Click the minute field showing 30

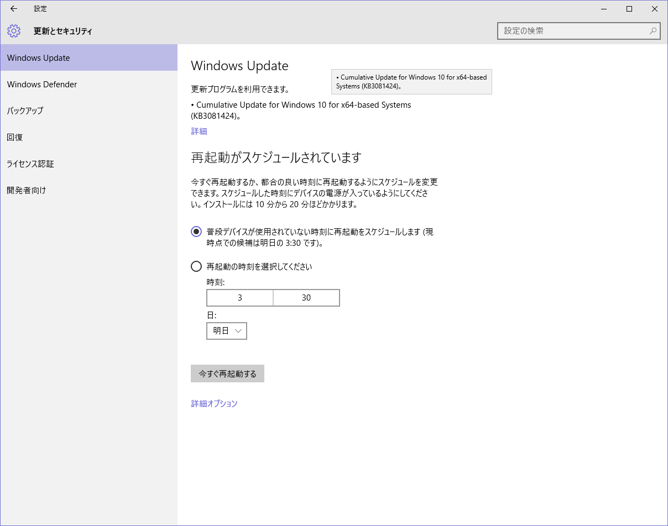tap(306, 298)
